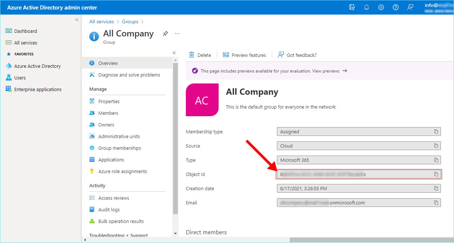Click the Delete button
Viewport: 454px width, 243px height.
pyautogui.click(x=200, y=55)
